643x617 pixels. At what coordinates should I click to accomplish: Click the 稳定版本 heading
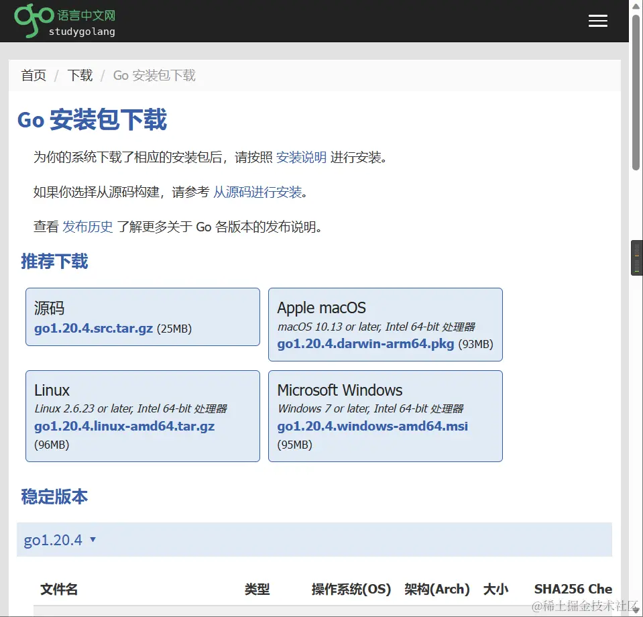click(x=54, y=496)
